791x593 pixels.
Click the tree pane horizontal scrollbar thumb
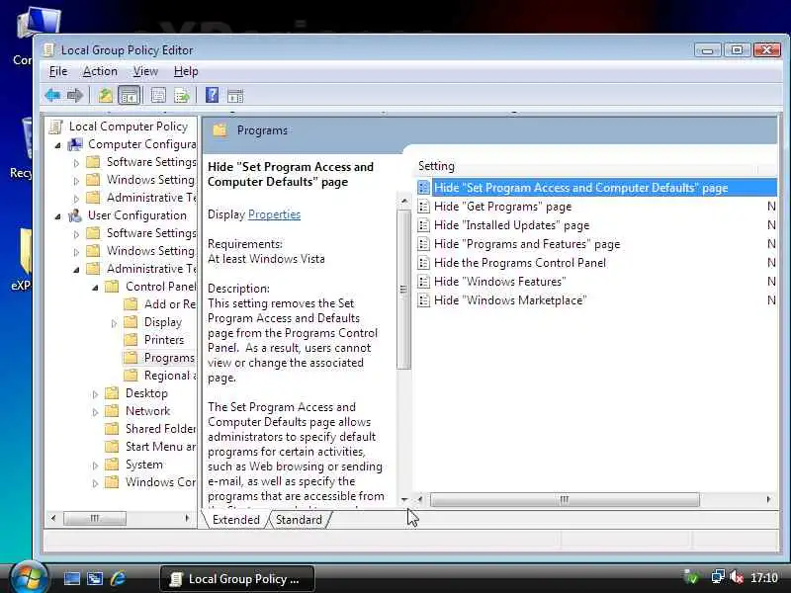[94, 518]
